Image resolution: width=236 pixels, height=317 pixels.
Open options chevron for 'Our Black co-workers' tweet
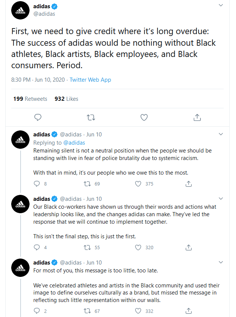[221, 199]
